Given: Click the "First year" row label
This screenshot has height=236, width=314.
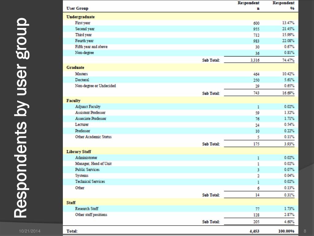Looking at the screenshot, I should click(83, 23).
